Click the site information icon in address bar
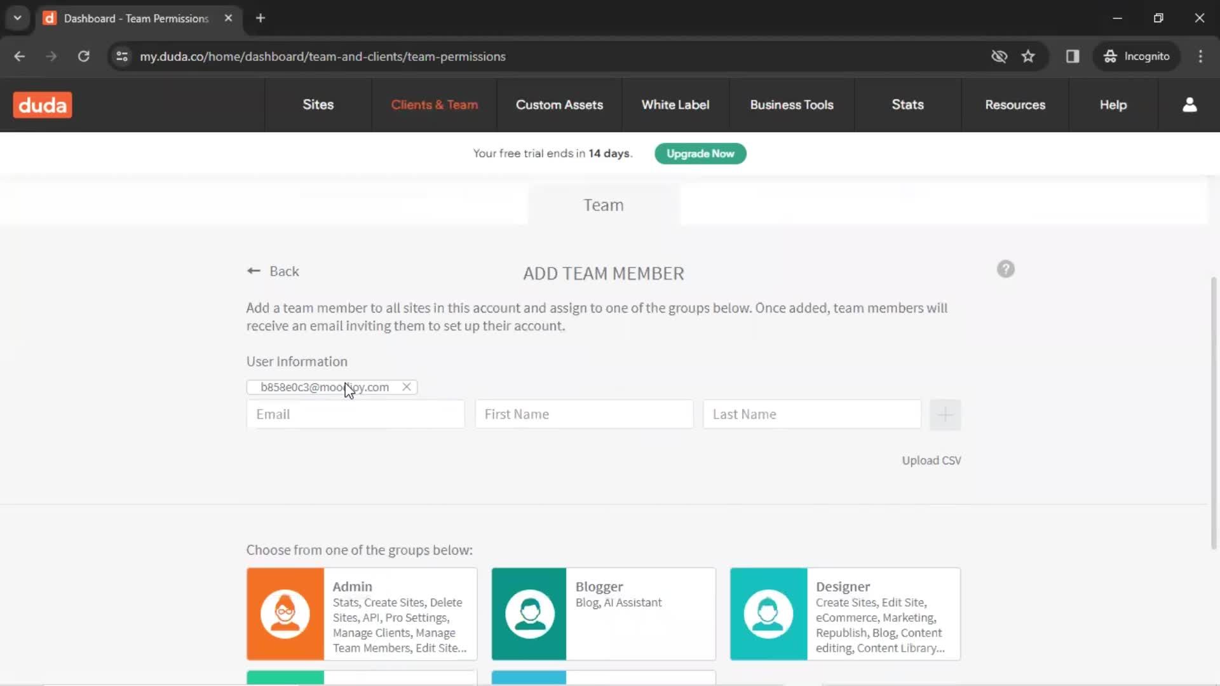This screenshot has width=1220, height=686. point(122,57)
